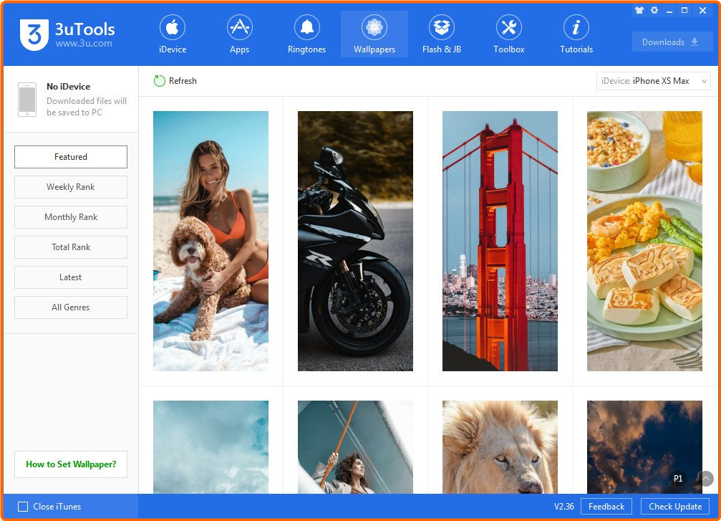The width and height of the screenshot is (721, 521).
Task: Select the Monthly Rank category
Action: pos(71,217)
